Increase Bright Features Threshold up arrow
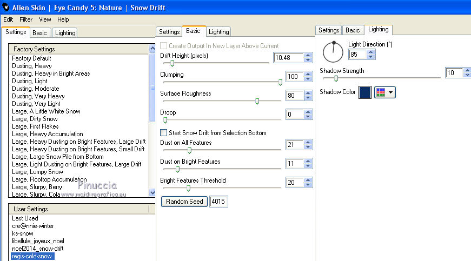 coord(308,180)
